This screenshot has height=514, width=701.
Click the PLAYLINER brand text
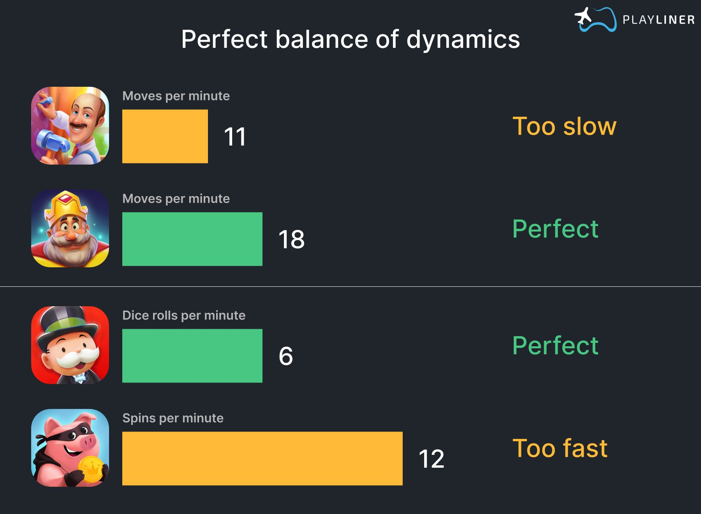[x=659, y=20]
